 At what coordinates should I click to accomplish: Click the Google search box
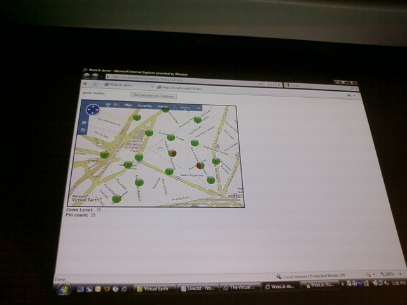click(x=318, y=85)
